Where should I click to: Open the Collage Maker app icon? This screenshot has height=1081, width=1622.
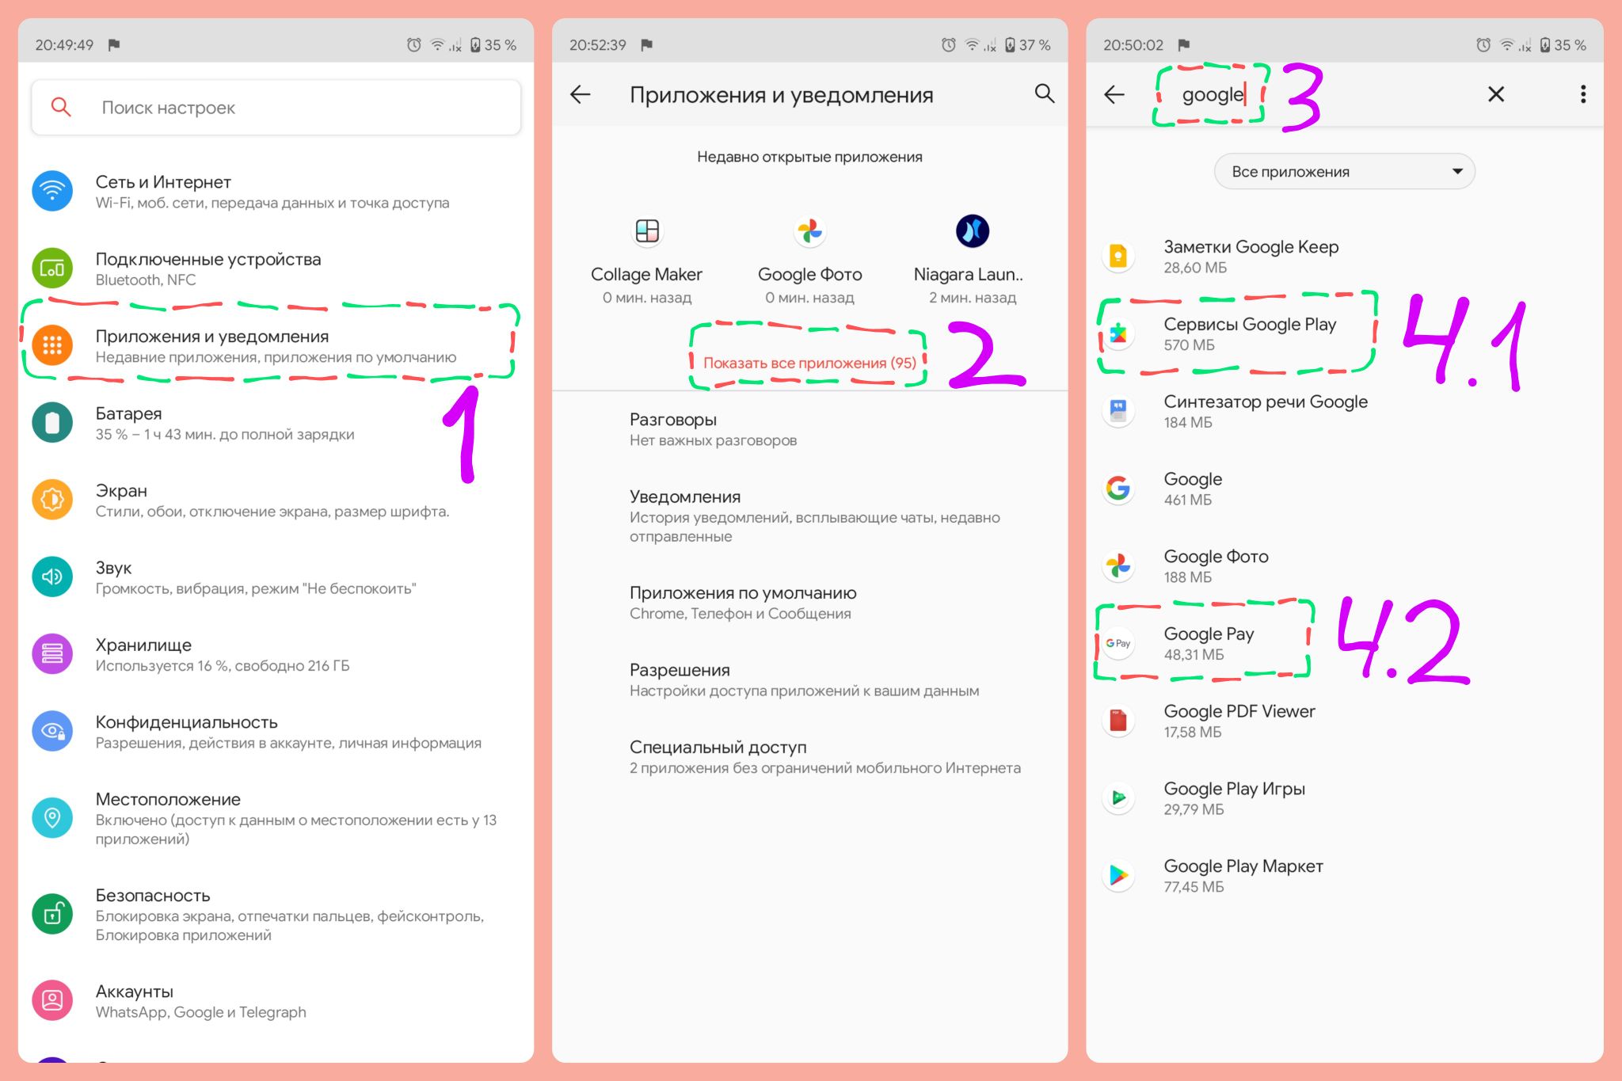647,231
